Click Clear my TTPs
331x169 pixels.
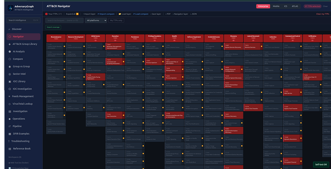(323, 14)
